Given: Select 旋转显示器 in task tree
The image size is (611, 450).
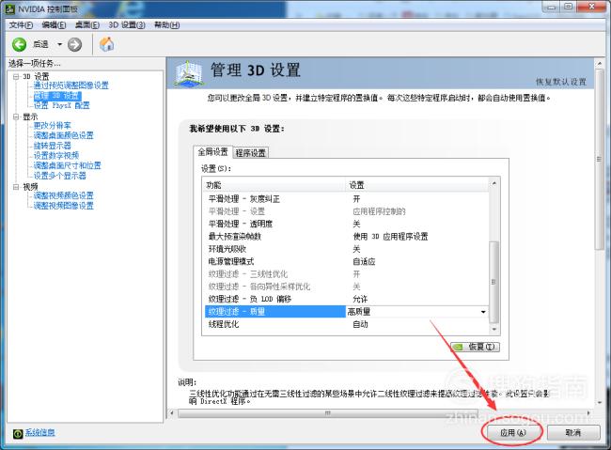Looking at the screenshot, I should pos(53,146).
